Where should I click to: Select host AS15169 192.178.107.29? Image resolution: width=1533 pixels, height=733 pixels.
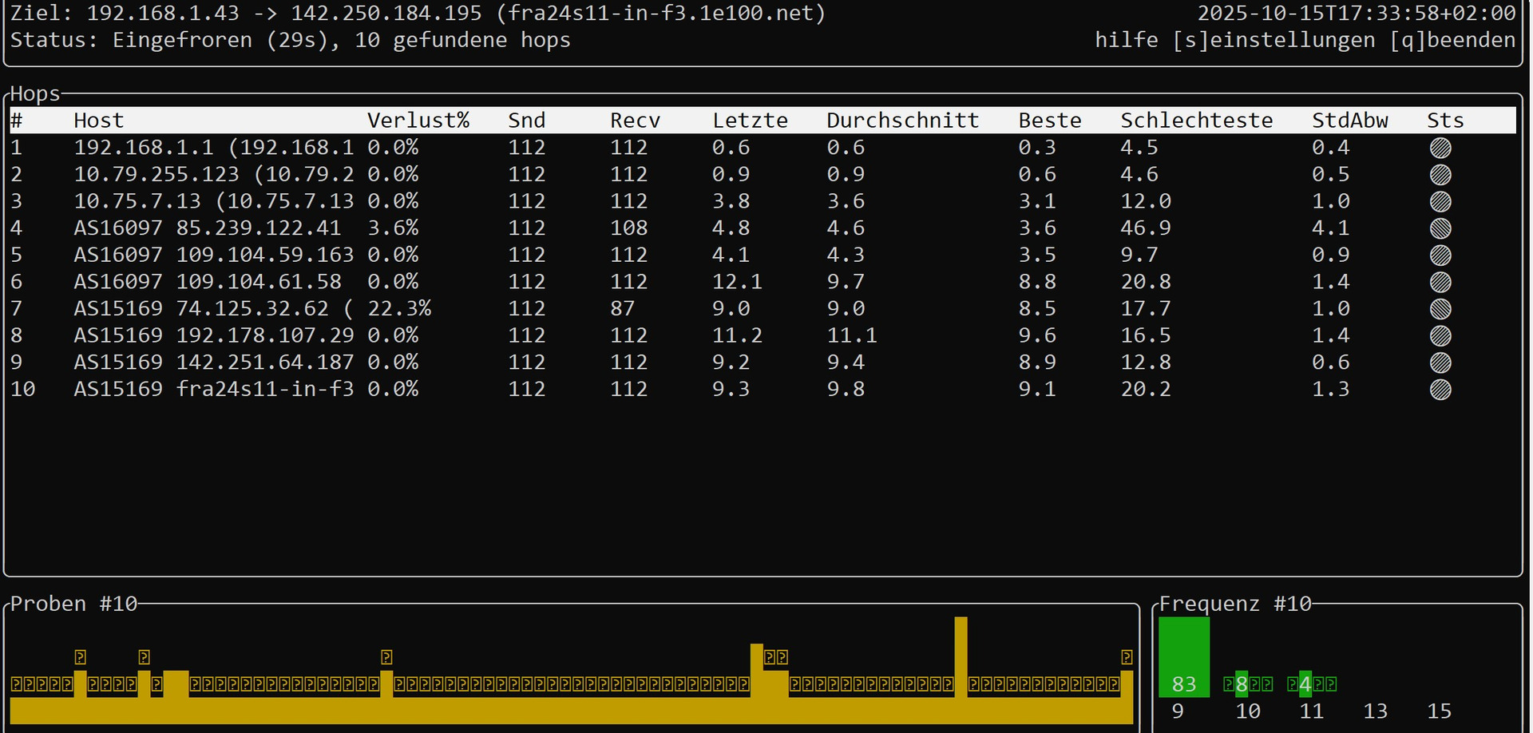(x=214, y=335)
